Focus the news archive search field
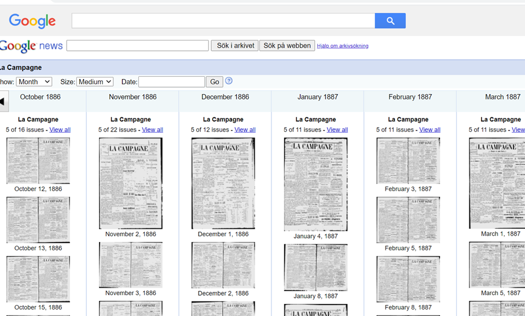This screenshot has width=525, height=316. (x=138, y=46)
